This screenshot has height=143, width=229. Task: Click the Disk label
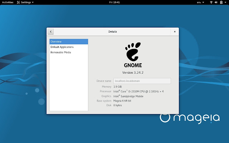[109, 105]
